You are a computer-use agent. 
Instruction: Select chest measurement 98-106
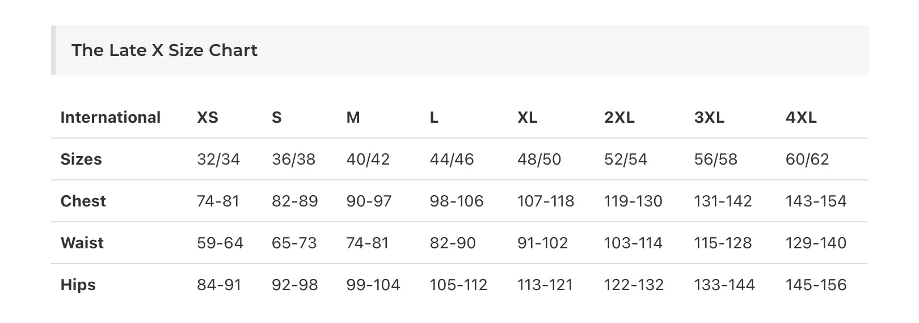tap(457, 201)
